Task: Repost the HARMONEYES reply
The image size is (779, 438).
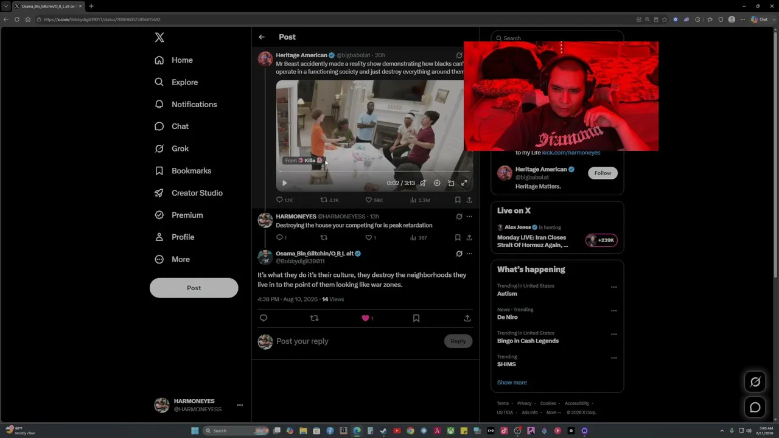Action: click(x=324, y=237)
